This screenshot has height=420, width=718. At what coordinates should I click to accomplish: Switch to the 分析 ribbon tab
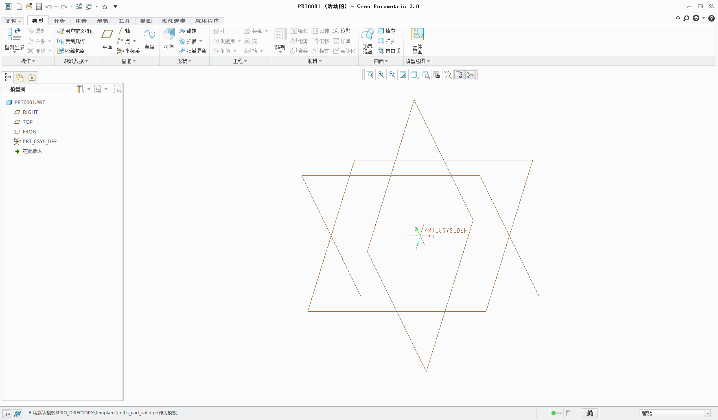(59, 21)
